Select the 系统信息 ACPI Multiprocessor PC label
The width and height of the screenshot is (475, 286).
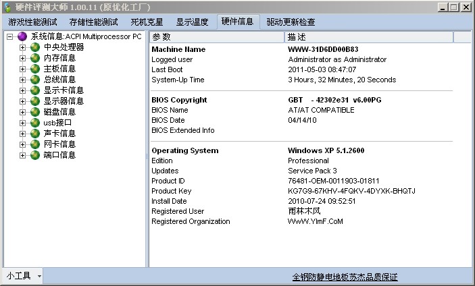click(86, 36)
